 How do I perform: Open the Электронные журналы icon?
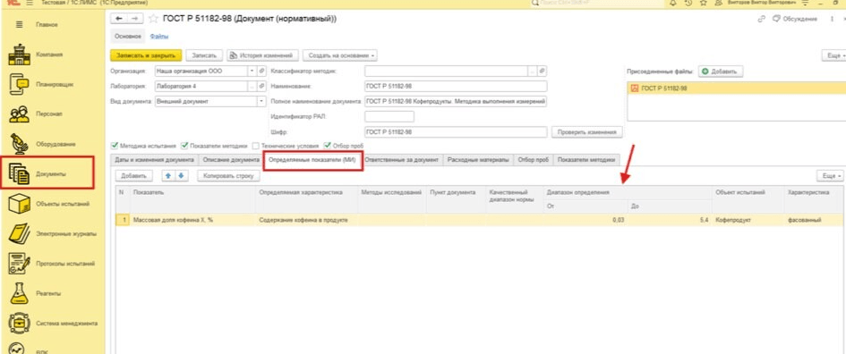click(x=20, y=234)
